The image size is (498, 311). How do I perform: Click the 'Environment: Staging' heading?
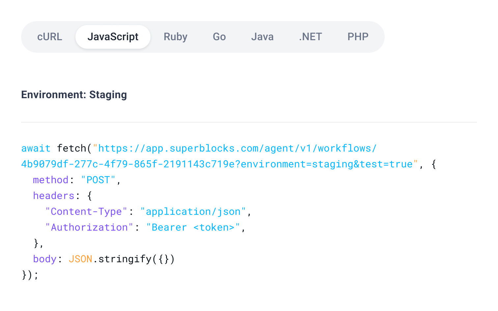[74, 95]
